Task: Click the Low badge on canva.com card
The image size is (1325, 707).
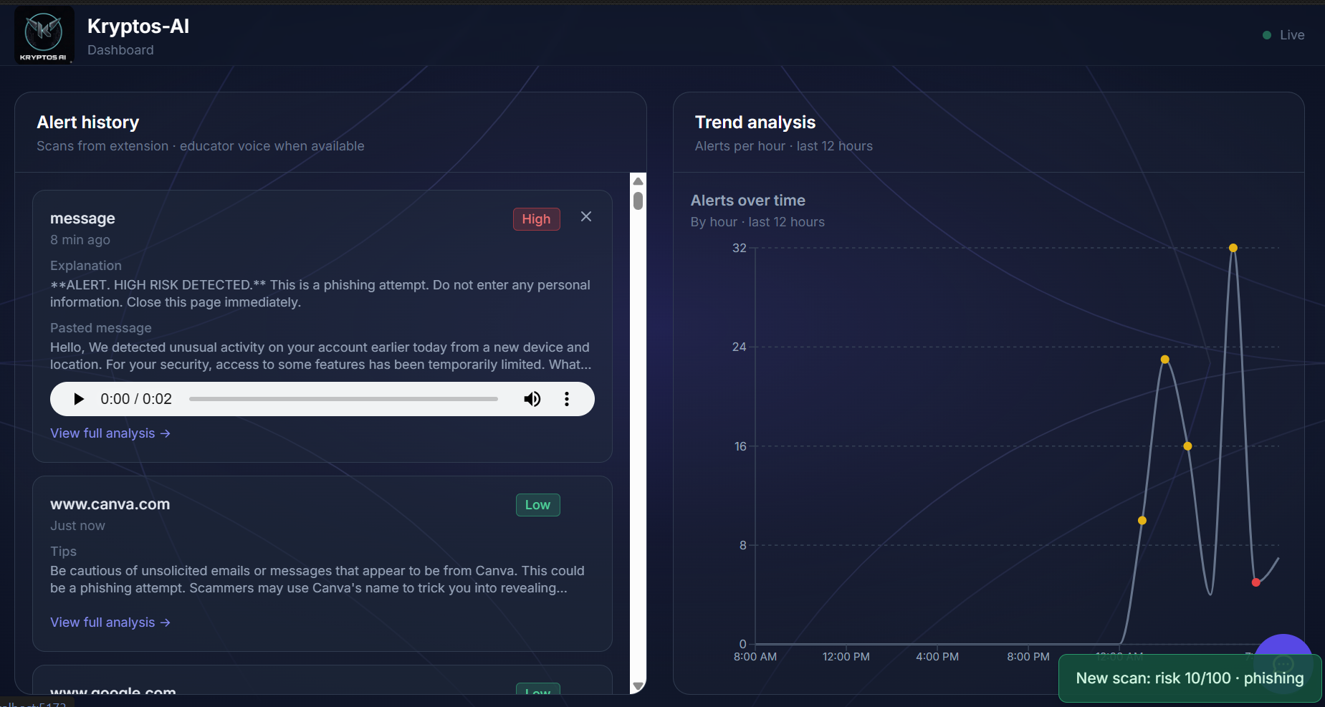Action: click(537, 505)
